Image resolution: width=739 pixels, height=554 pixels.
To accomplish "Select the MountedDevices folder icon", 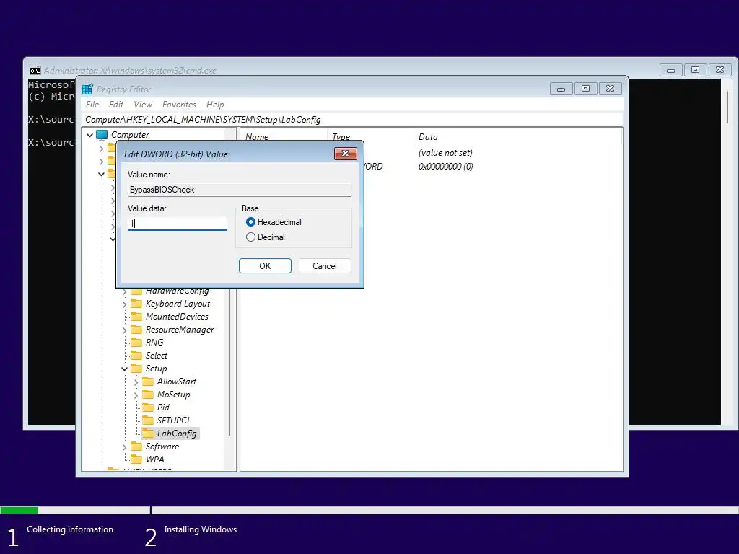I will click(x=136, y=317).
